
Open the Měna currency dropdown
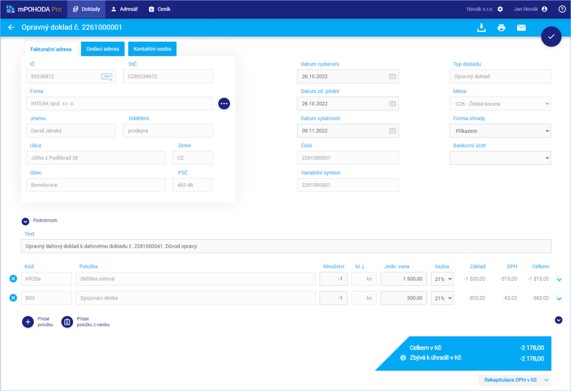point(500,104)
